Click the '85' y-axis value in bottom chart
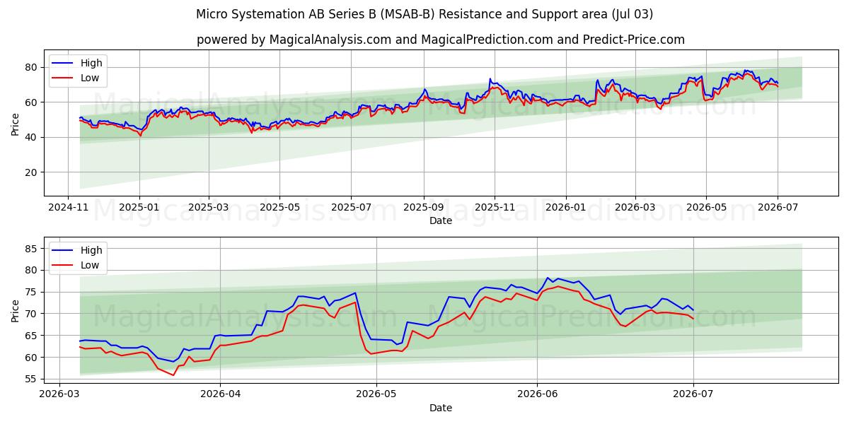Image resolution: width=849 pixels, height=424 pixels. [33, 249]
